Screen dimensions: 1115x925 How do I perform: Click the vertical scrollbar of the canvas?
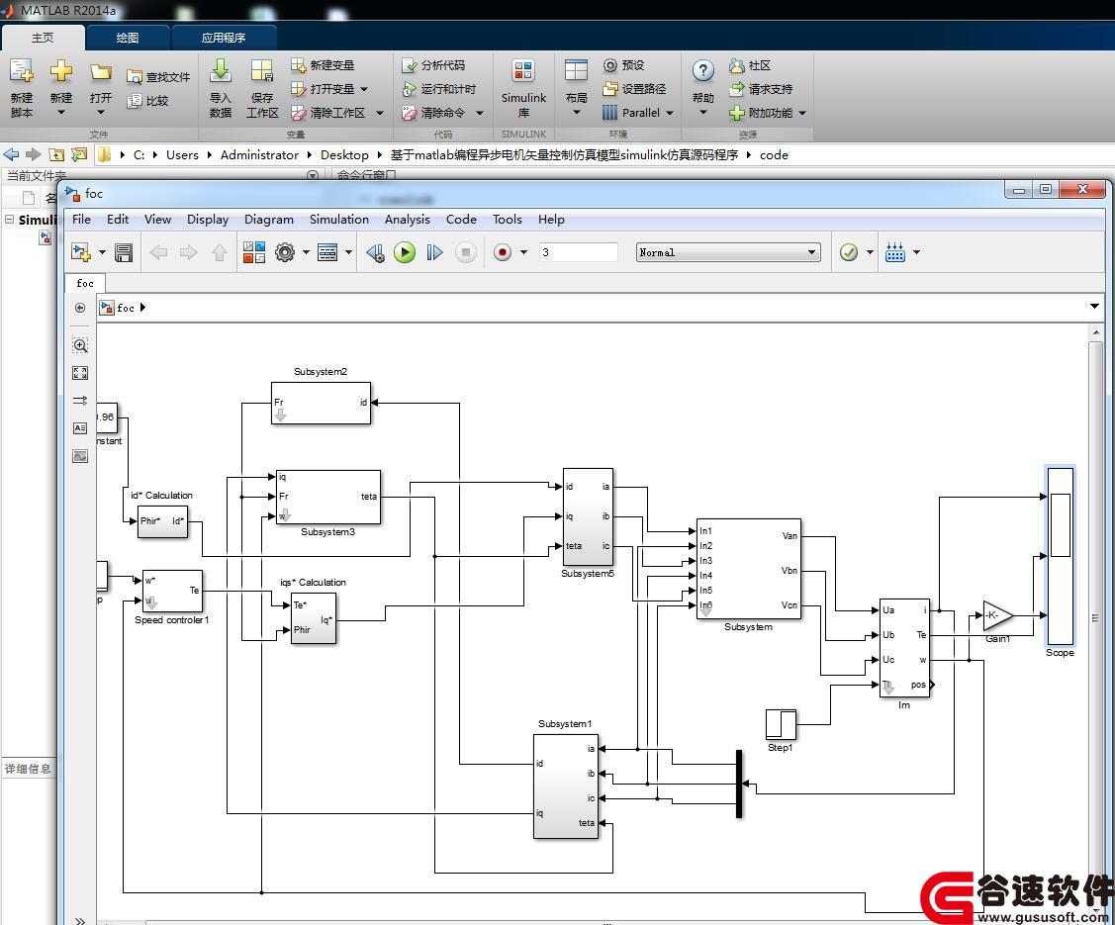pos(1095,618)
